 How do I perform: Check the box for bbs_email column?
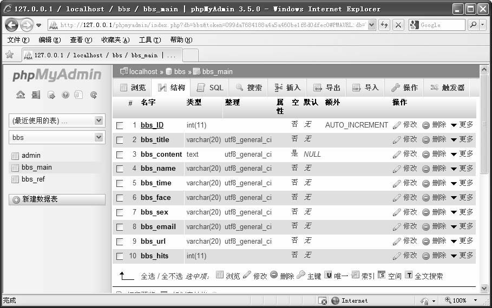pos(120,227)
